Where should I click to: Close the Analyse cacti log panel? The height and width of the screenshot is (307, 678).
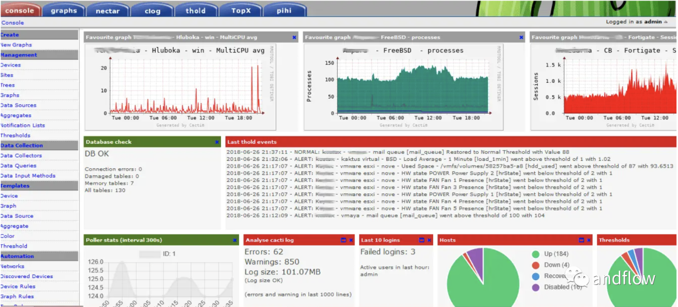352,240
